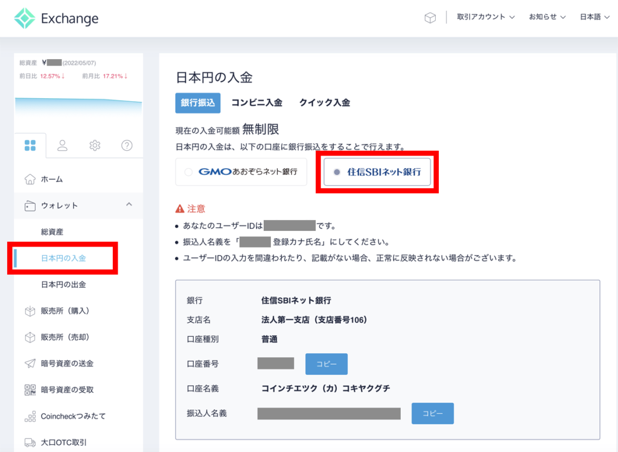618x452 pixels.
Task: Copy the 口座番号 account number
Action: (327, 364)
